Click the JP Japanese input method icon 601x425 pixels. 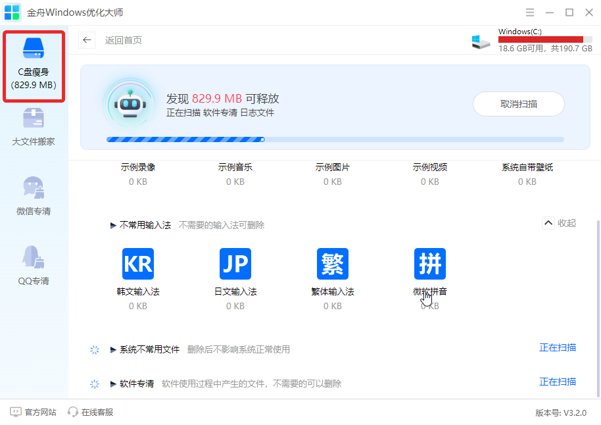235,264
